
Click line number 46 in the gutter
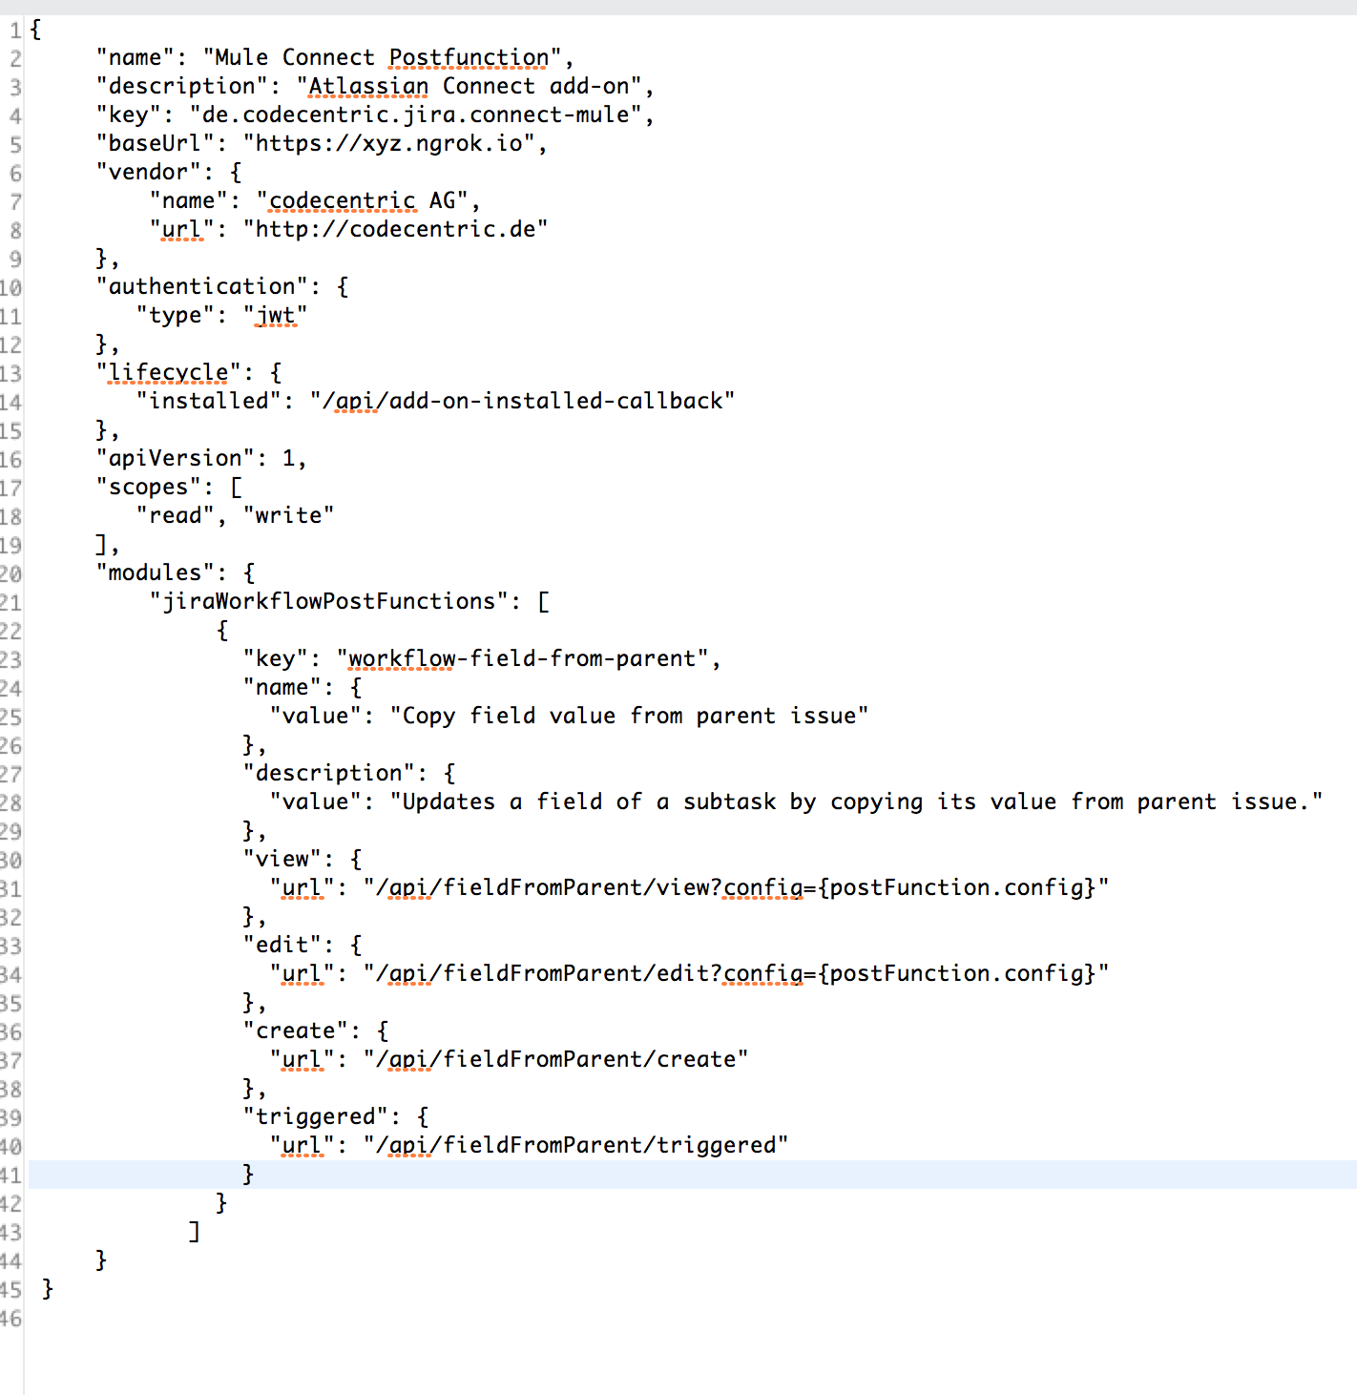11,1319
